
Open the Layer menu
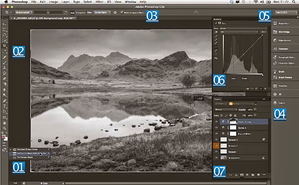click(65, 2)
